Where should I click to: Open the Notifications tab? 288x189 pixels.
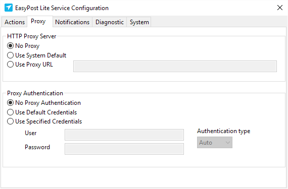72,22
